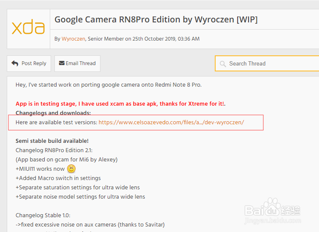The image size is (319, 232).
Task: Click the smiley emoji after MIUI11 works now
Action: [x=71, y=169]
